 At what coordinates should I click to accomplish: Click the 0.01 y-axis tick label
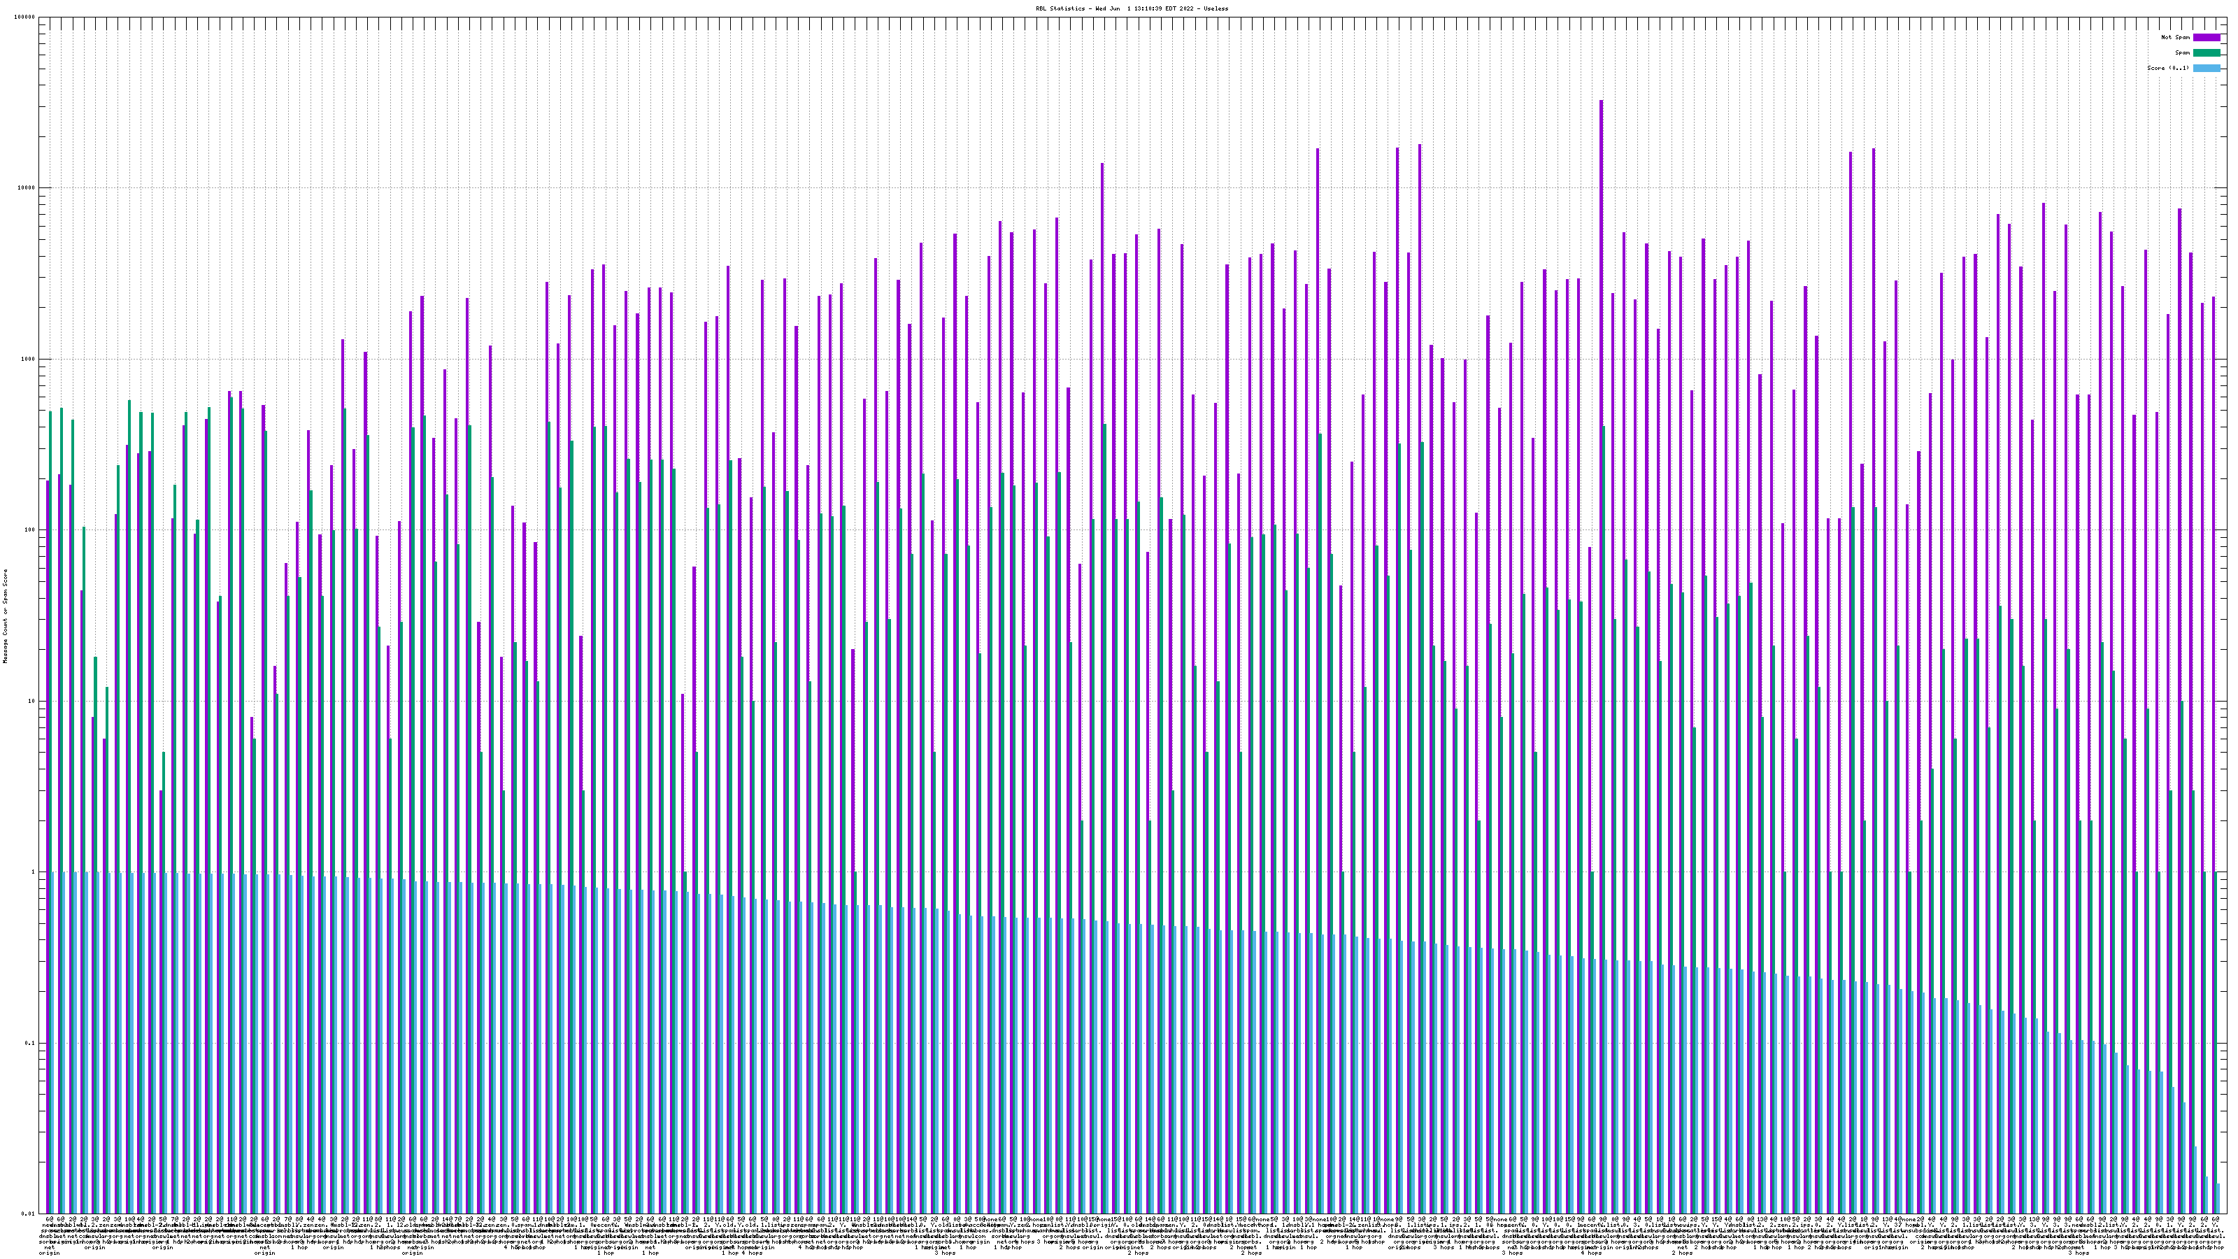point(29,1214)
